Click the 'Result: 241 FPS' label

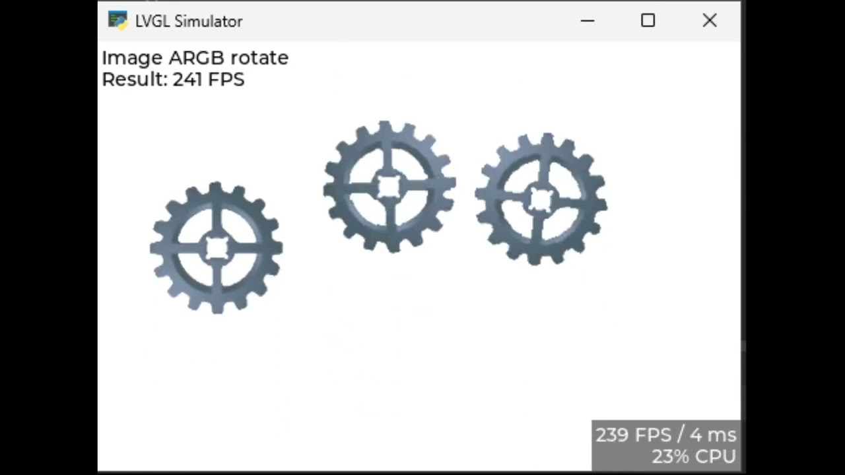click(173, 79)
